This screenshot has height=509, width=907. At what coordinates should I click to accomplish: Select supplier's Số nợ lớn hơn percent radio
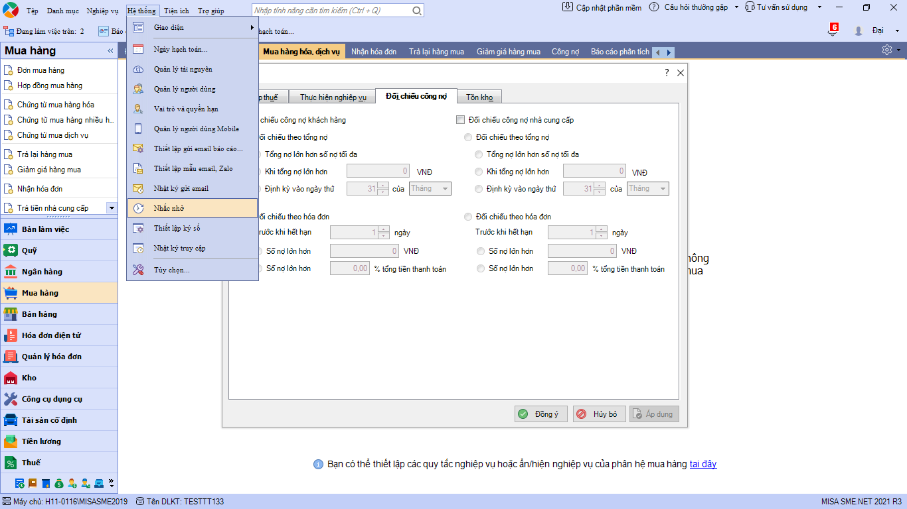pos(481,268)
